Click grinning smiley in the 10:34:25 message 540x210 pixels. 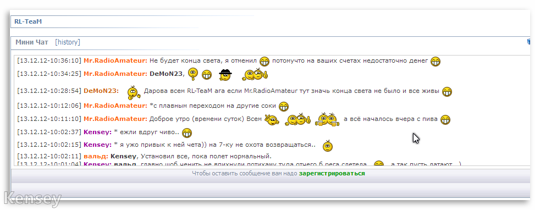click(207, 75)
